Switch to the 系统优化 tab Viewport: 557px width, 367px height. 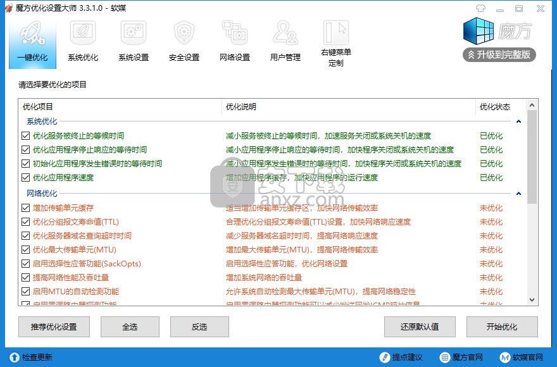tap(83, 42)
